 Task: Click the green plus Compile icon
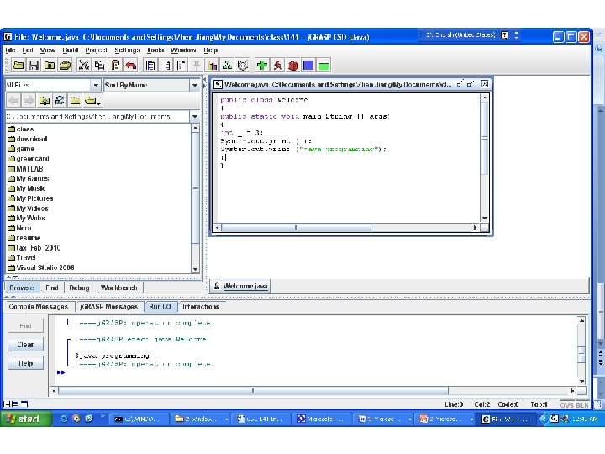click(263, 65)
